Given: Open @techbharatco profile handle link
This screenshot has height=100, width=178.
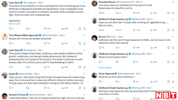Looking at the screenshot, I should (x=50, y=35).
